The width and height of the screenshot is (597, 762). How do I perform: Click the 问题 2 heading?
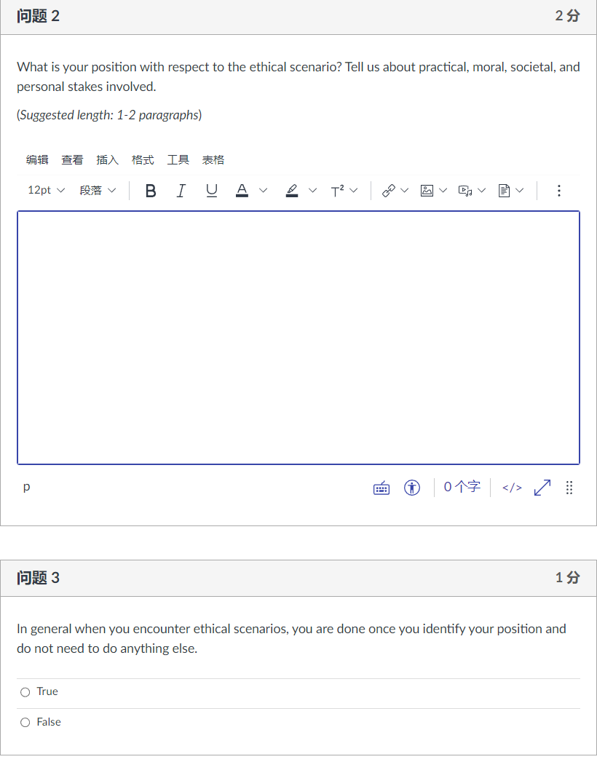pyautogui.click(x=38, y=16)
